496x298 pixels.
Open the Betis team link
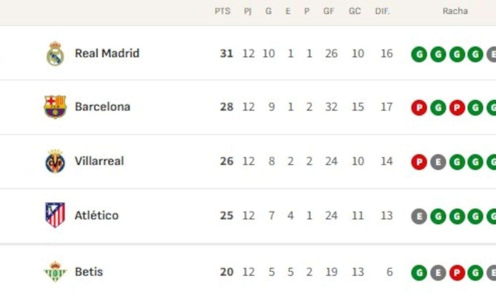tap(89, 272)
